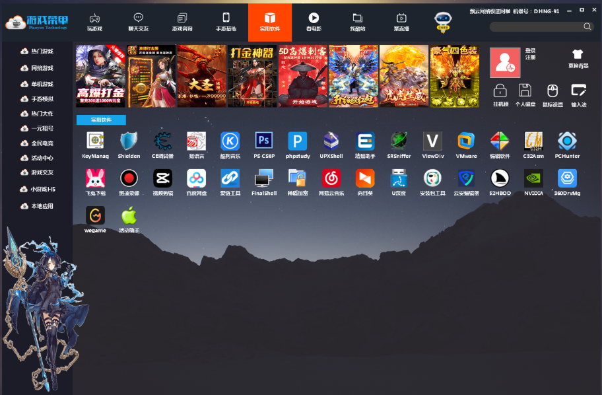The image size is (602, 395).
Task: Click the 登录 login link
Action: pyautogui.click(x=530, y=51)
